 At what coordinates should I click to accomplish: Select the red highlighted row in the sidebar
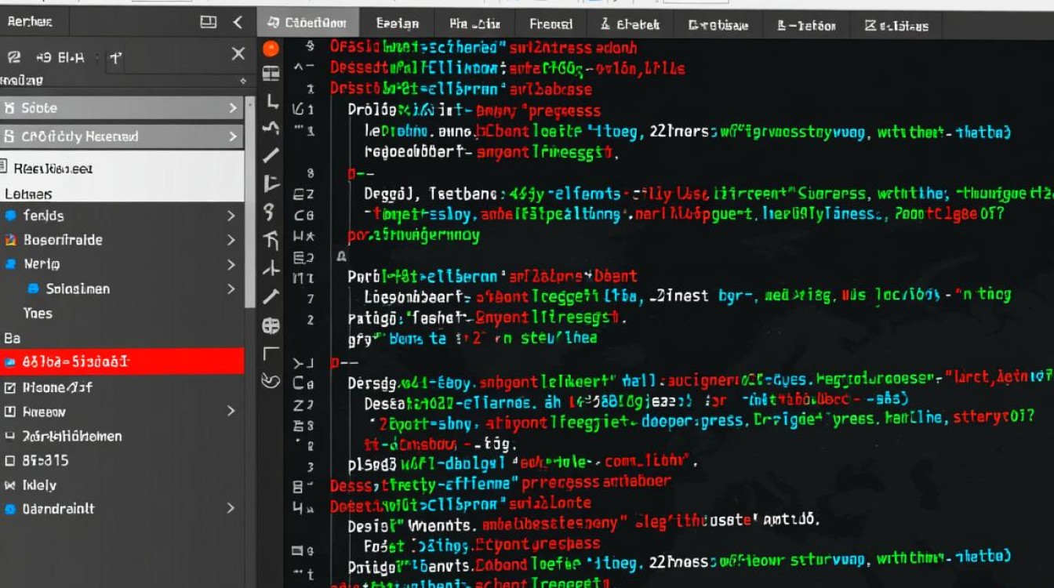[x=122, y=361]
